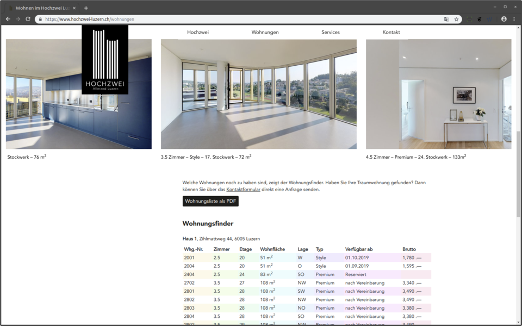Click the 1,780 price for 2001
This screenshot has height=326, width=522.
412,258
